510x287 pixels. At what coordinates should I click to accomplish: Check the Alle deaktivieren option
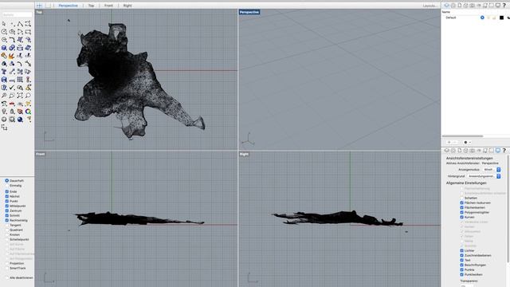(x=7, y=278)
